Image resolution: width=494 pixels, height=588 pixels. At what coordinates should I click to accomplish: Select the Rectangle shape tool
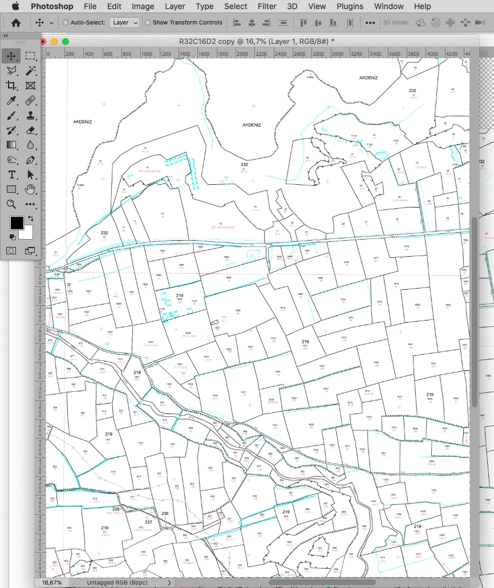(11, 189)
